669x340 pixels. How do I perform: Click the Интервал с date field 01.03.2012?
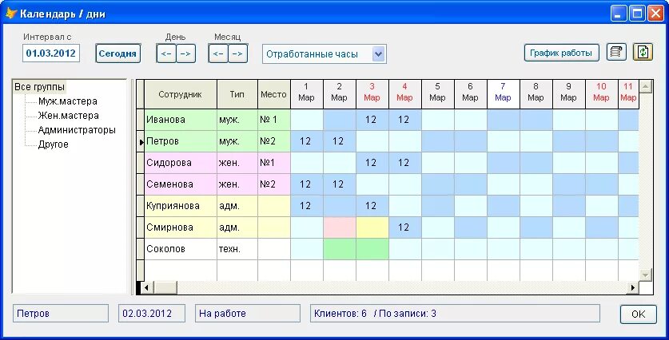pos(51,53)
